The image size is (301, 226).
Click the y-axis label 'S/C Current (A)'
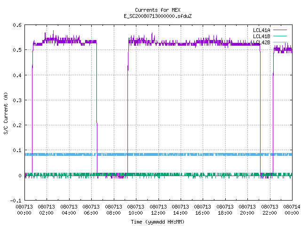coord(6,113)
